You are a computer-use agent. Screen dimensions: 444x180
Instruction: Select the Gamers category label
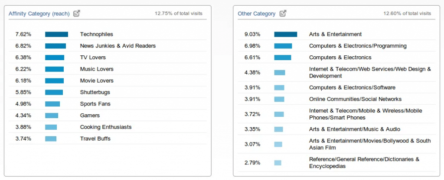pyautogui.click(x=90, y=115)
